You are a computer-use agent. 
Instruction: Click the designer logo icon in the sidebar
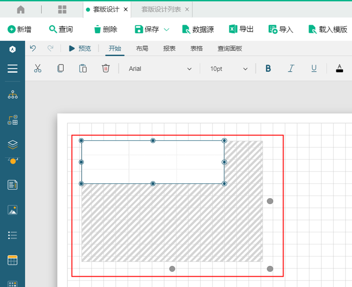tap(12, 49)
